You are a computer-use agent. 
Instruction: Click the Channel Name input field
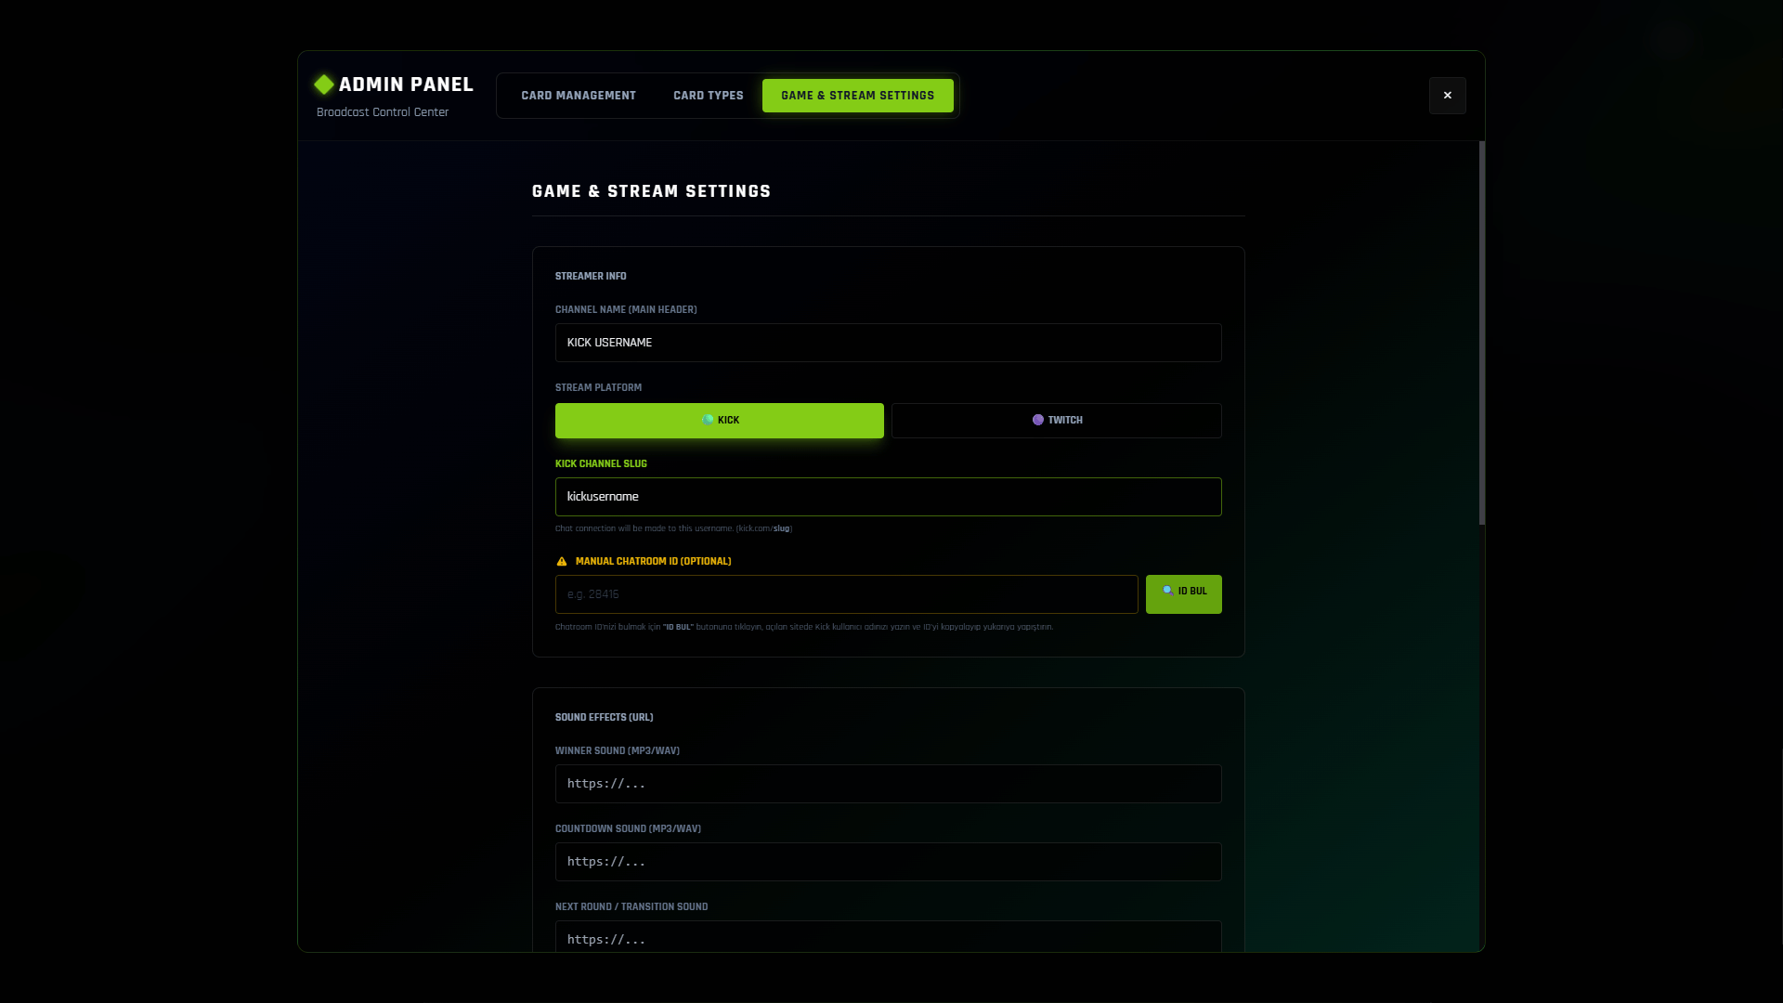(x=888, y=343)
